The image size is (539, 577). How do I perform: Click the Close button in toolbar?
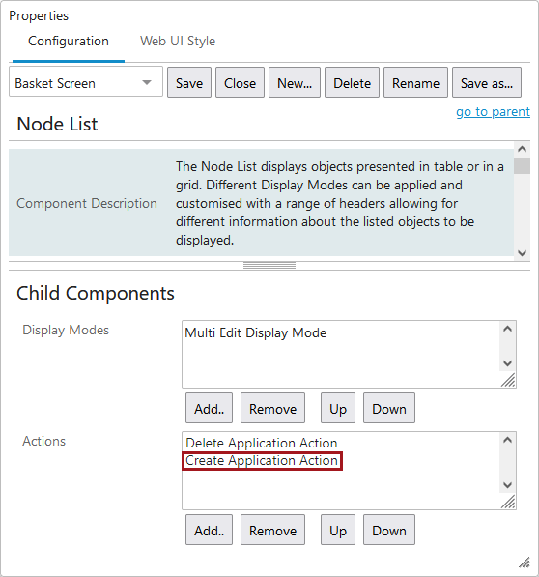pos(240,82)
